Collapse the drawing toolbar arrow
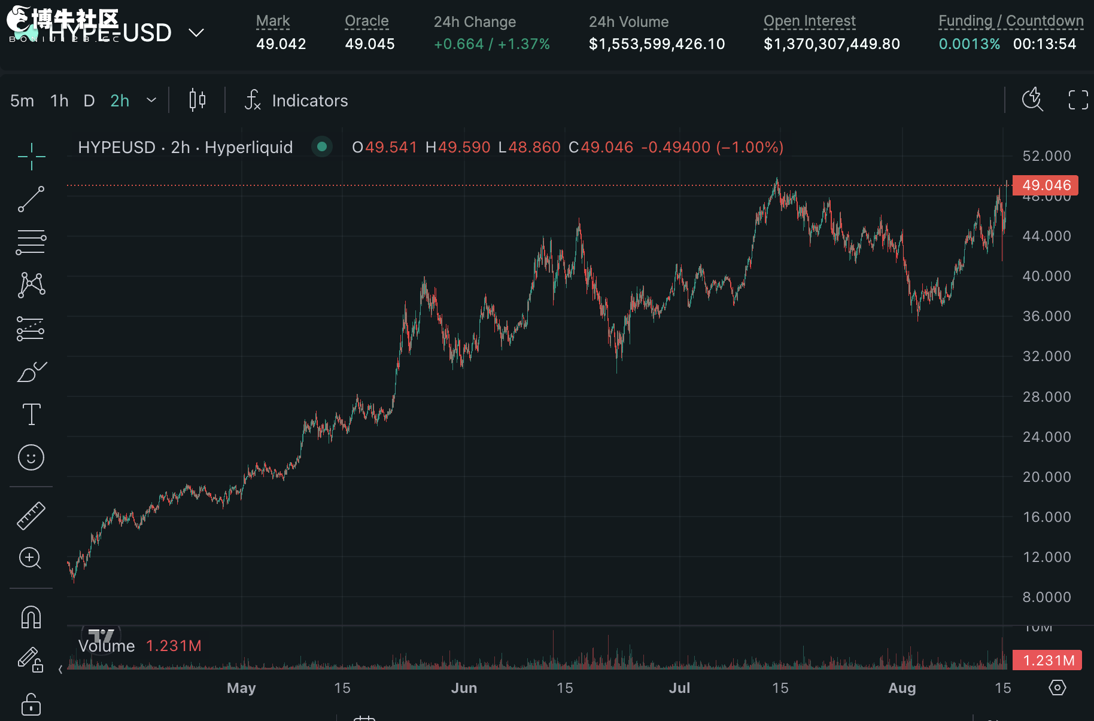Viewport: 1094px width, 721px height. (x=60, y=670)
